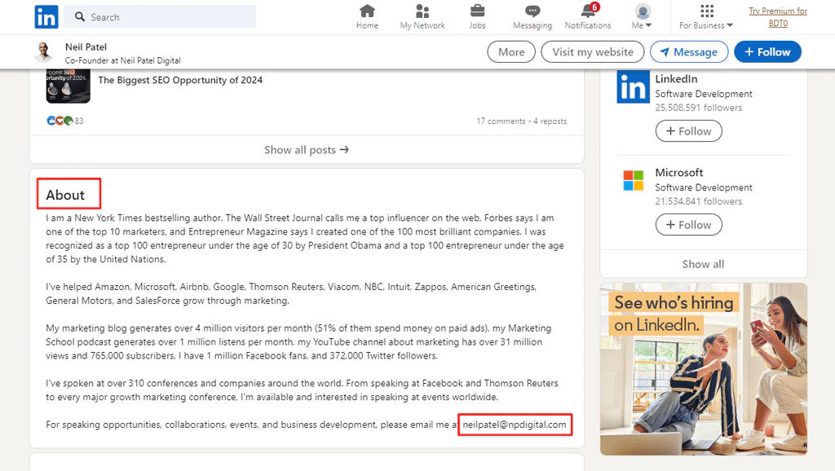Open the Me profile avatar menu
This screenshot has height=471, width=835.
coord(643,11)
